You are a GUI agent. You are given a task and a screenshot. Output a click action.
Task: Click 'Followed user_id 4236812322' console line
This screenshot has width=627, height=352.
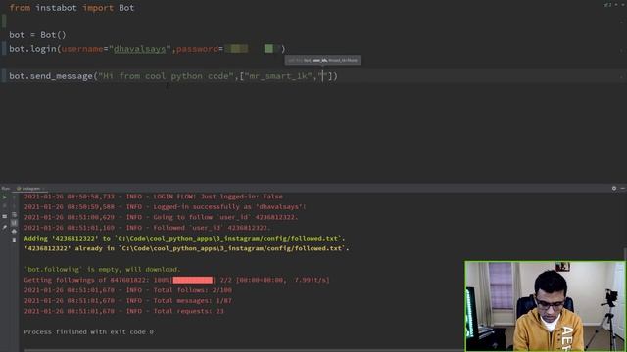[148, 228]
